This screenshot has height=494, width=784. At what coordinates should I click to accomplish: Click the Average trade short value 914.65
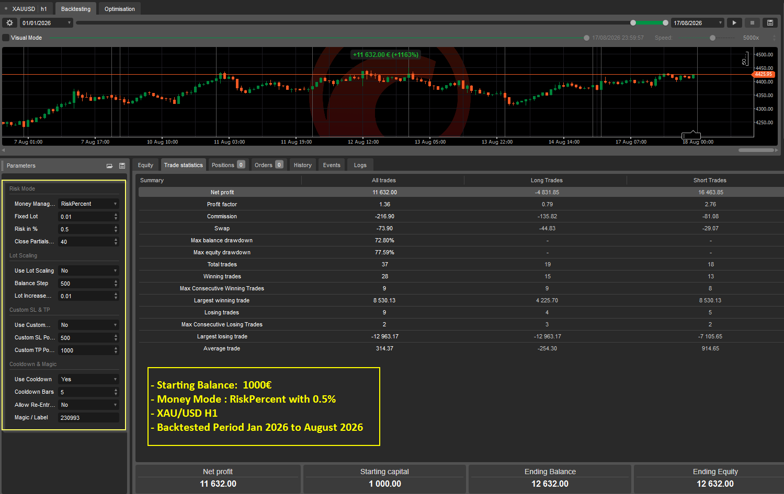tap(710, 348)
